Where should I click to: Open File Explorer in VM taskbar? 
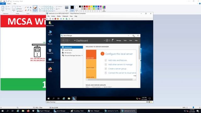pos(69,99)
